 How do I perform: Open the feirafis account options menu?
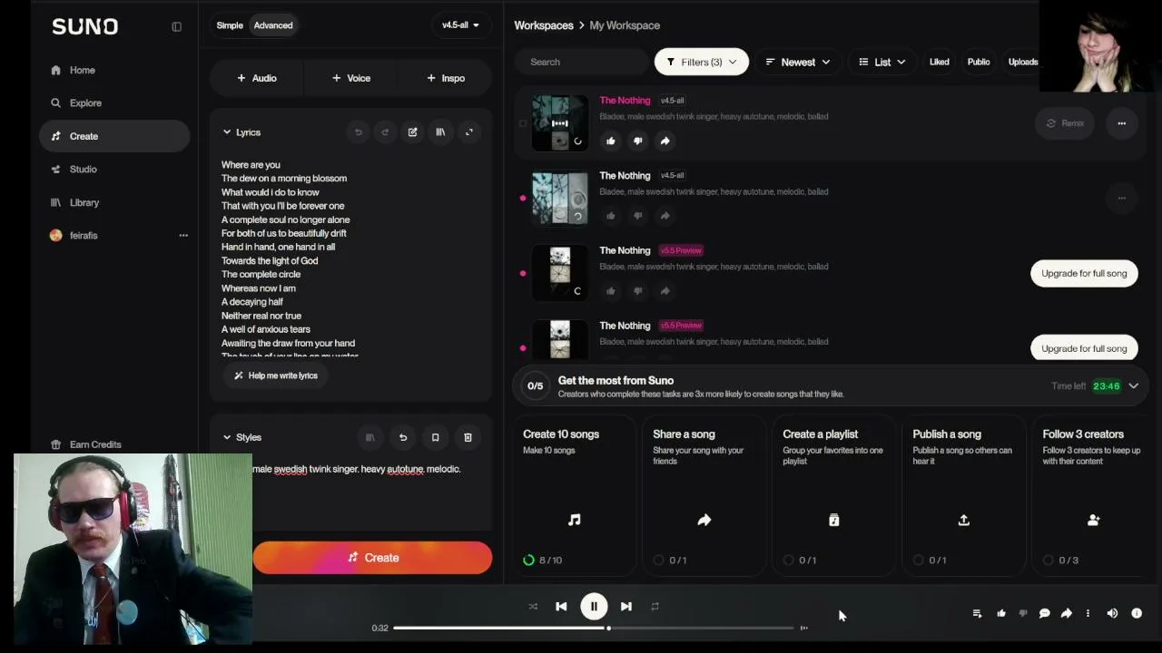click(x=183, y=236)
